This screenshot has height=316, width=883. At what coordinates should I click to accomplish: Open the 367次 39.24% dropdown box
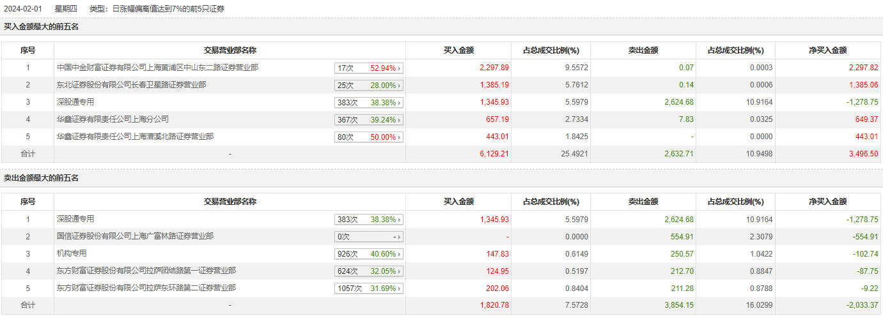(x=369, y=120)
